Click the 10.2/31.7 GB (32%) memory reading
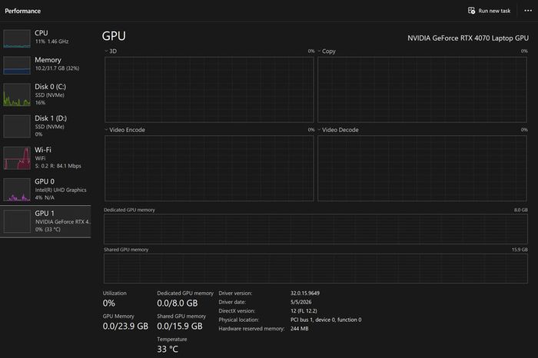 click(x=58, y=68)
